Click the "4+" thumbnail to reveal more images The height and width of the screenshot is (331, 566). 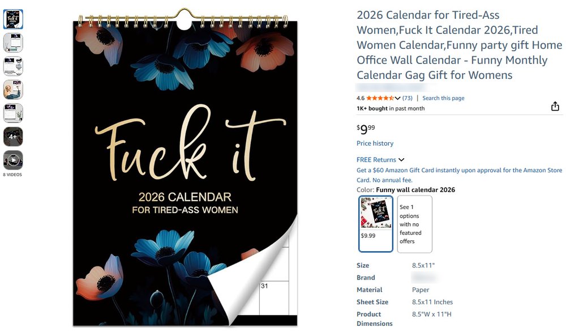pos(13,137)
